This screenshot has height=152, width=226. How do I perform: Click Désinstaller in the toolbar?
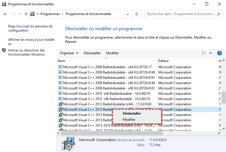[x=92, y=53]
